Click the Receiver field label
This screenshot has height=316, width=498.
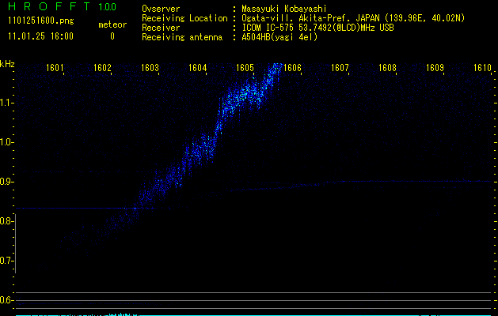[x=161, y=28]
